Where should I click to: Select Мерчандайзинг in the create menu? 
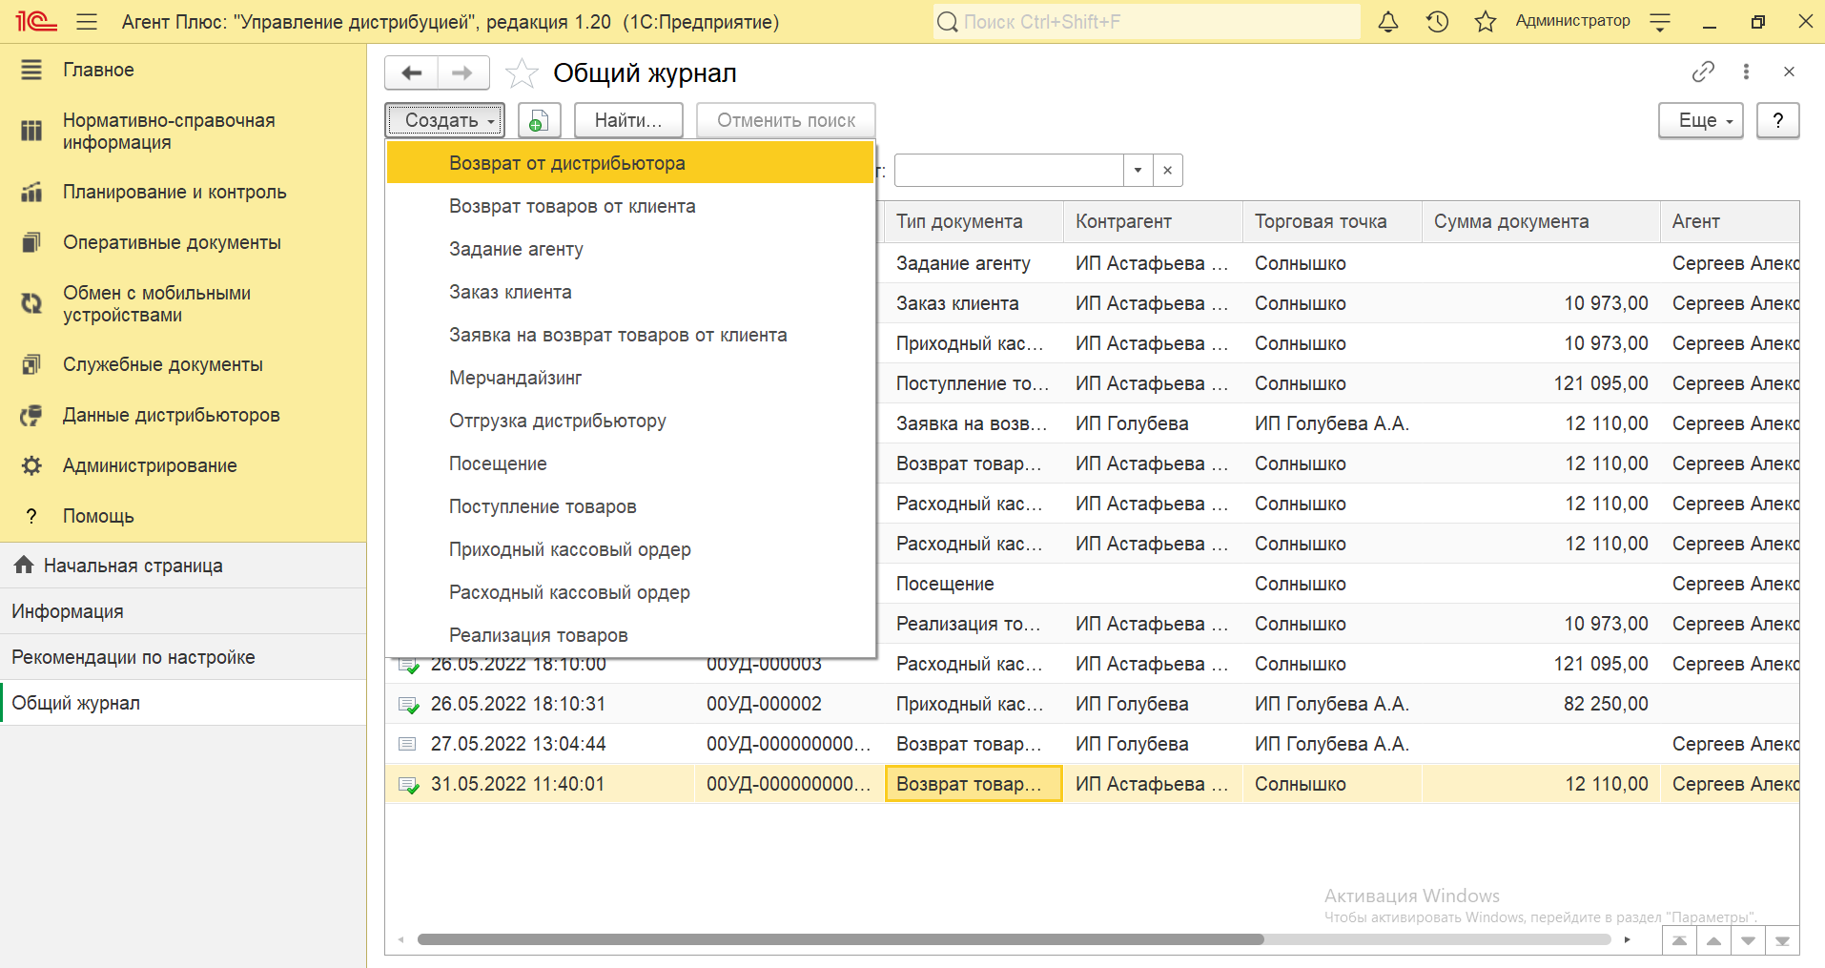(x=515, y=378)
